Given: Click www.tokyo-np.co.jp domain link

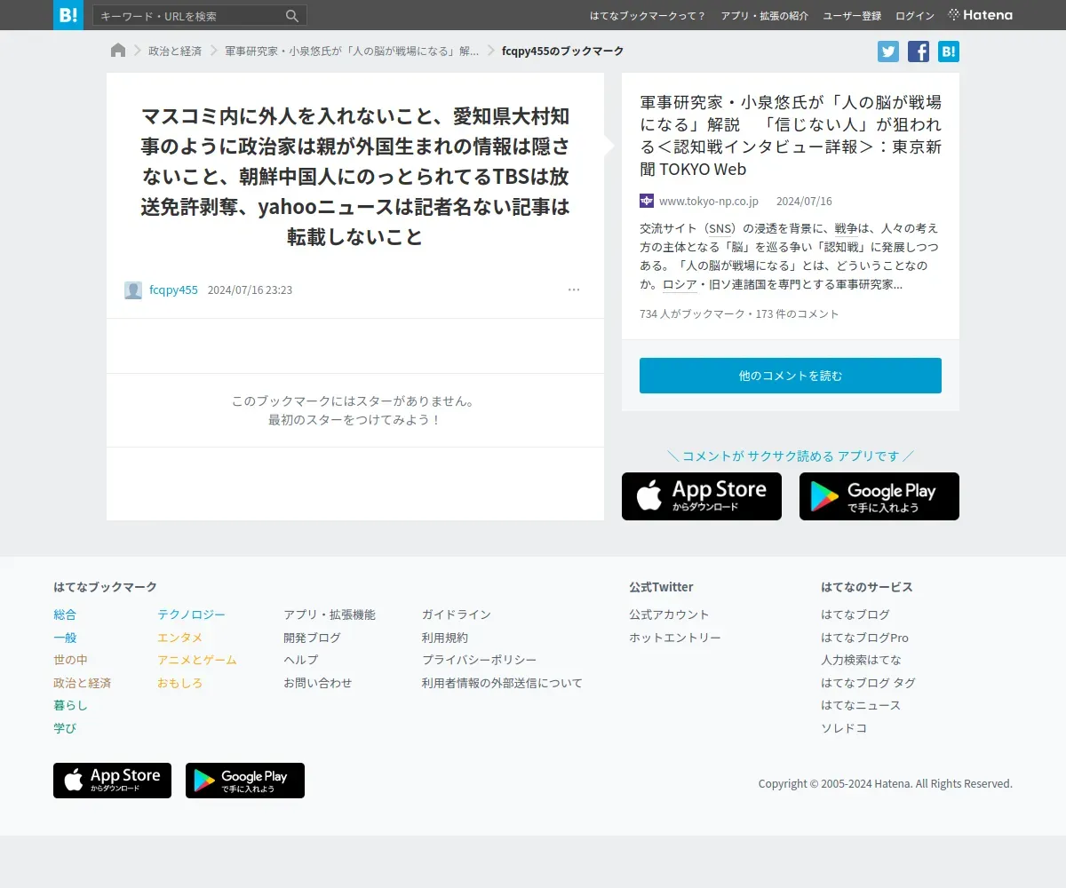Looking at the screenshot, I should tap(709, 202).
